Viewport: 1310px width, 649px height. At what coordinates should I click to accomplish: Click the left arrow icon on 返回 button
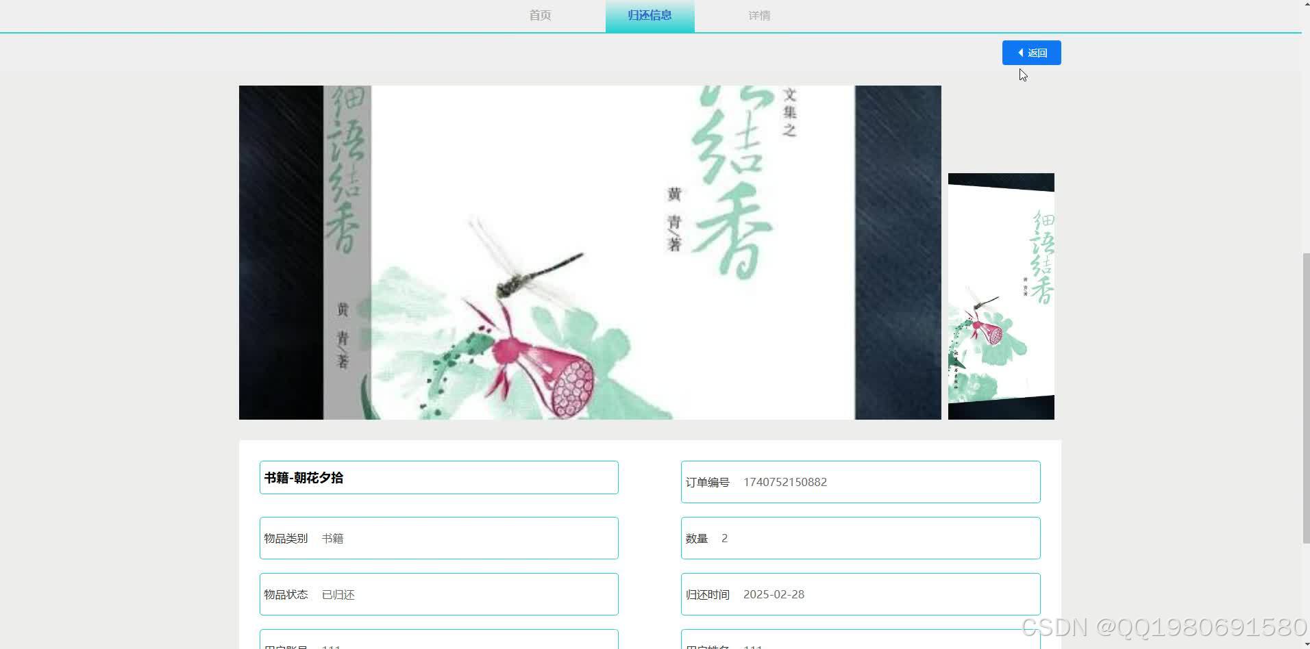tap(1020, 53)
